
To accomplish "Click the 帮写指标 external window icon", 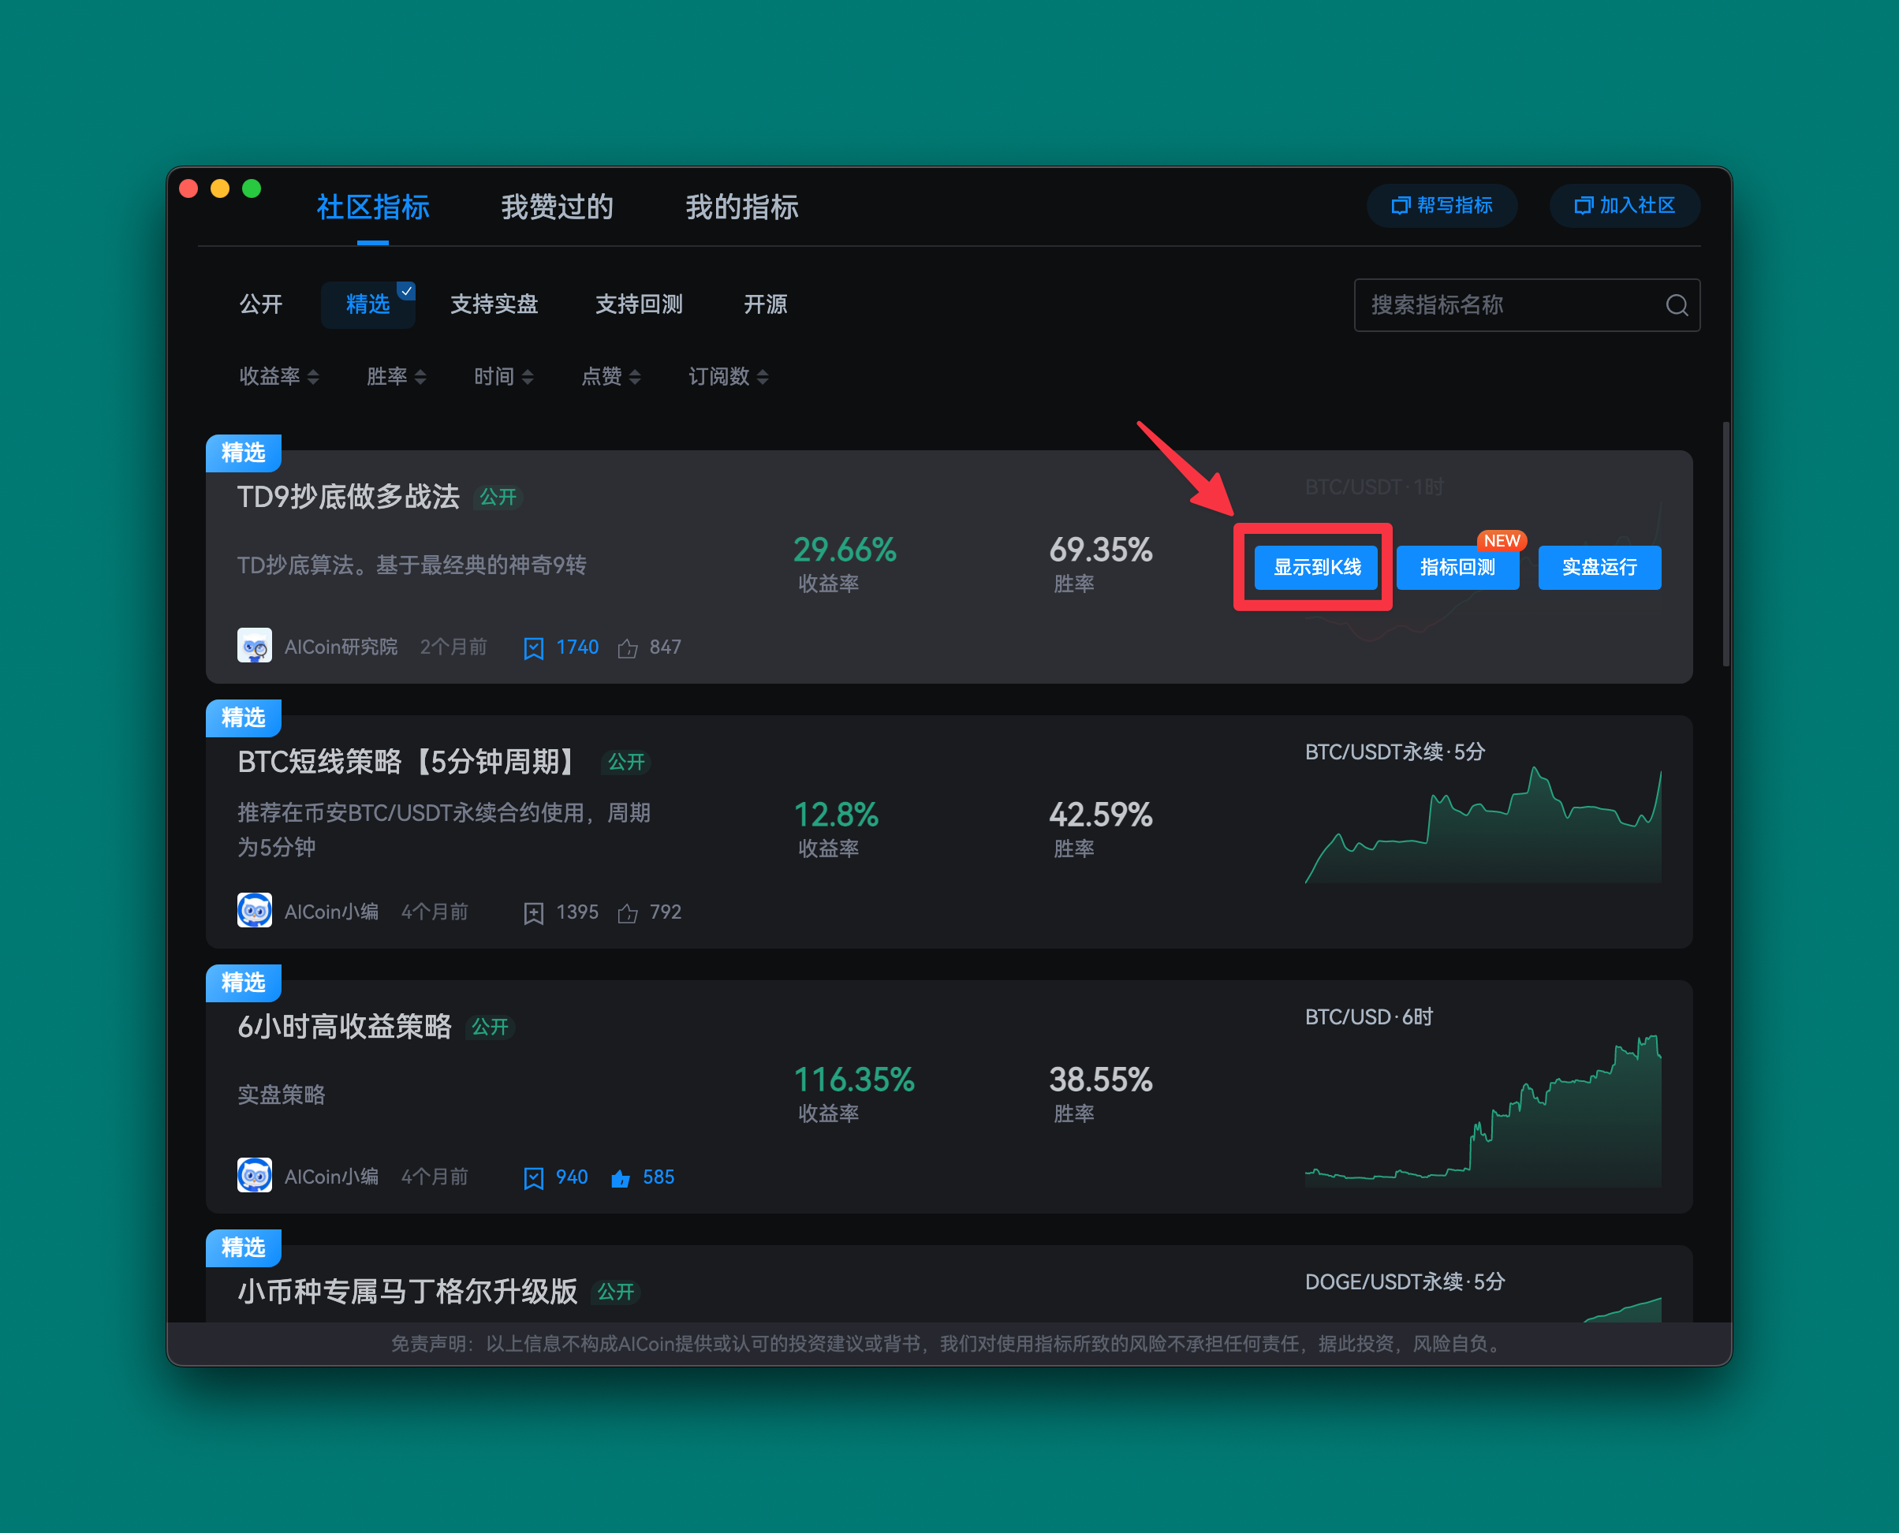I will coord(1401,206).
